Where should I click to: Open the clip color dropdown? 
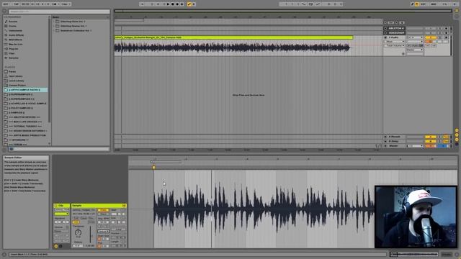(x=61, y=214)
